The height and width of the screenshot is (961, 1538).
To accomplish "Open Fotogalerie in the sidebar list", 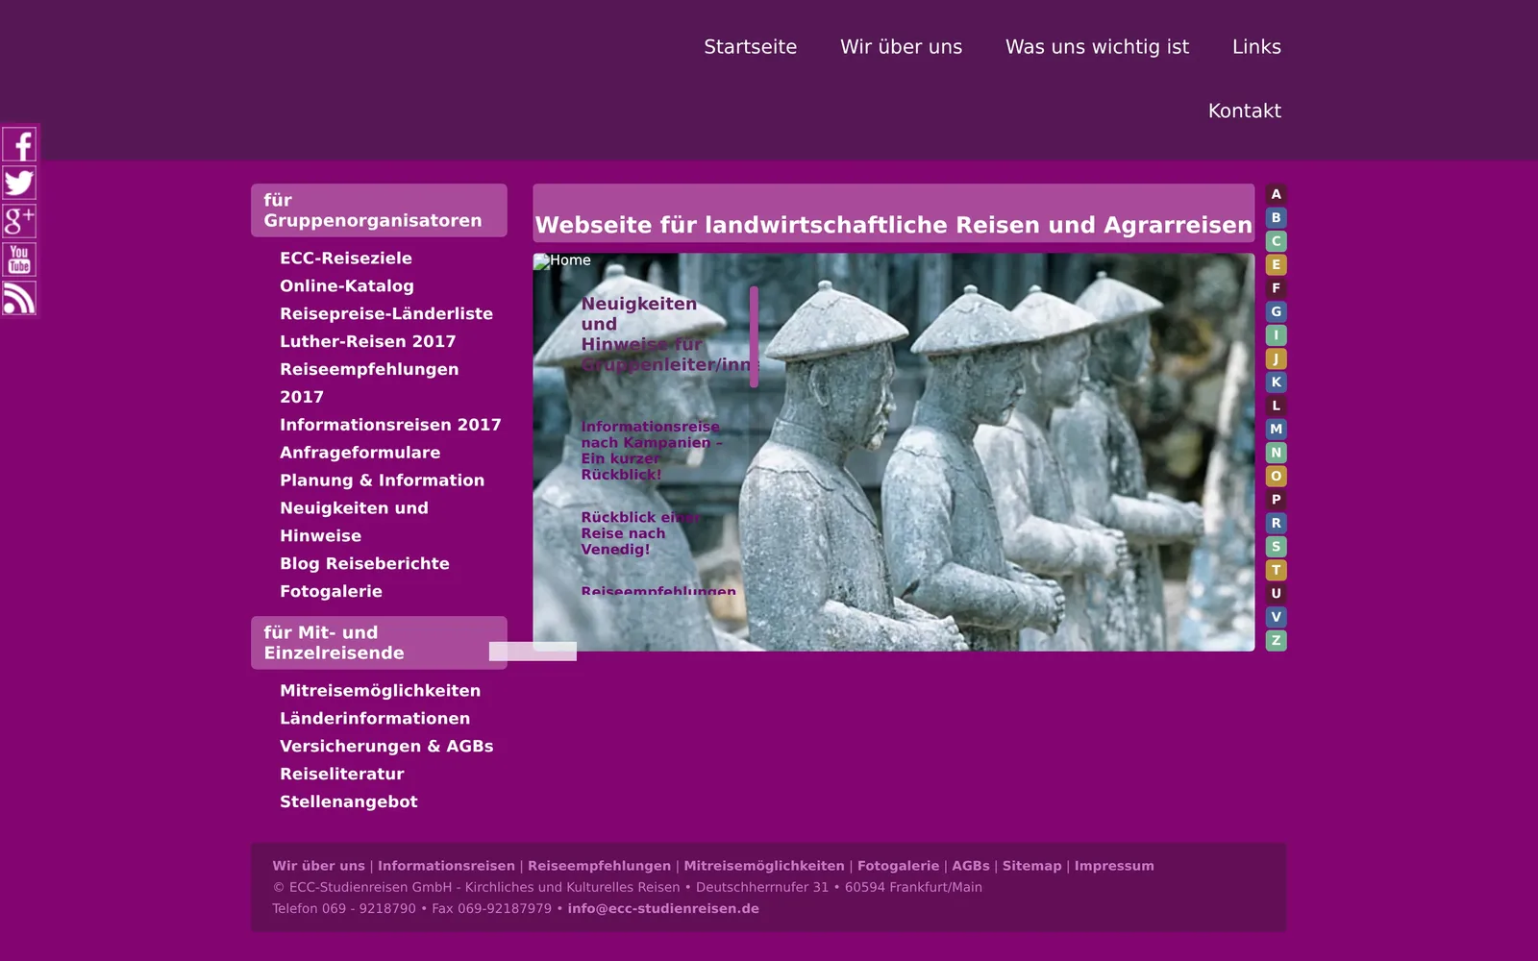I will tap(331, 592).
